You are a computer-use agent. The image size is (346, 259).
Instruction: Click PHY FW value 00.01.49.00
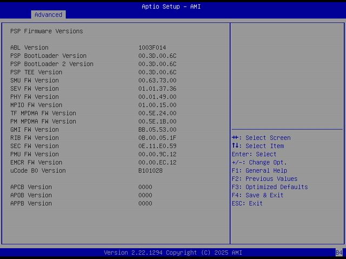tap(157, 97)
